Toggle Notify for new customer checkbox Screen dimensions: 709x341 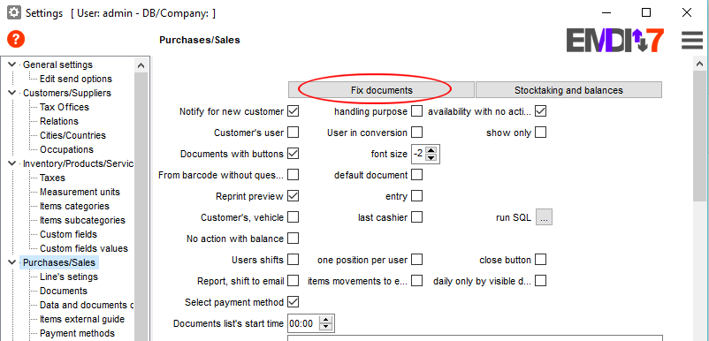294,110
